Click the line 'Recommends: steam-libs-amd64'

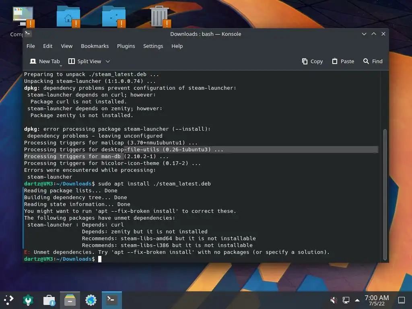169,238
